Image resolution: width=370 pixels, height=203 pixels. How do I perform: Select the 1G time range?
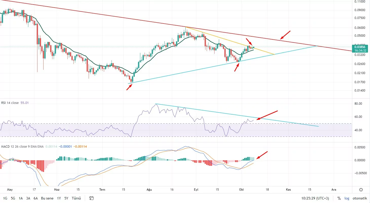point(5,198)
